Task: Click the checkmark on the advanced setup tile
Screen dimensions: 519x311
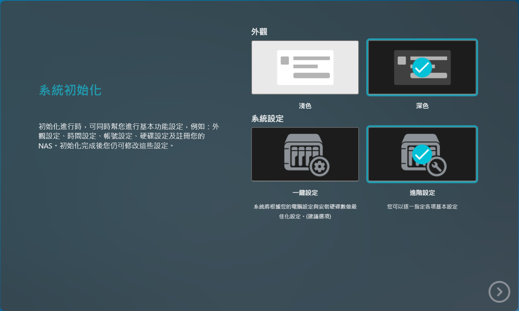Action: pyautogui.click(x=422, y=155)
